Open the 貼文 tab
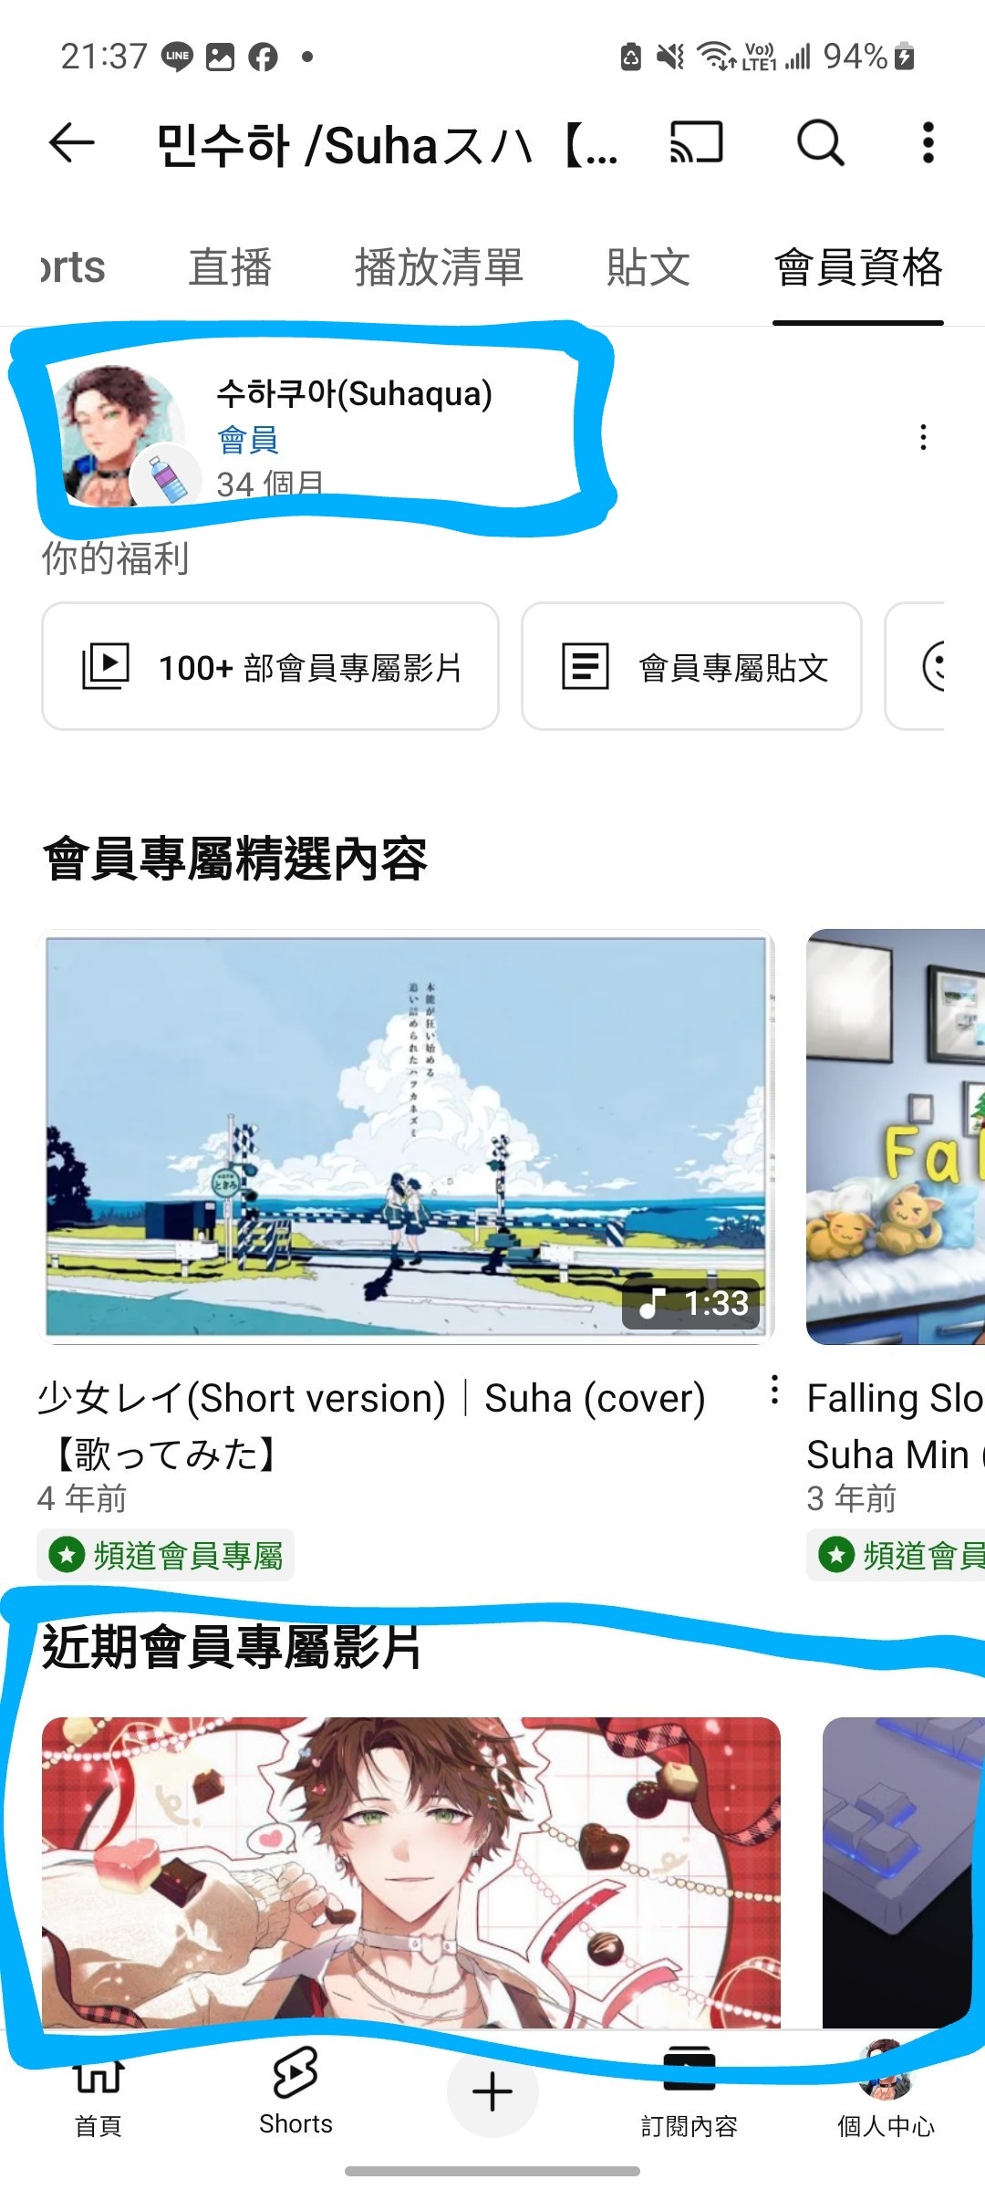The width and height of the screenshot is (985, 2190). click(x=648, y=267)
